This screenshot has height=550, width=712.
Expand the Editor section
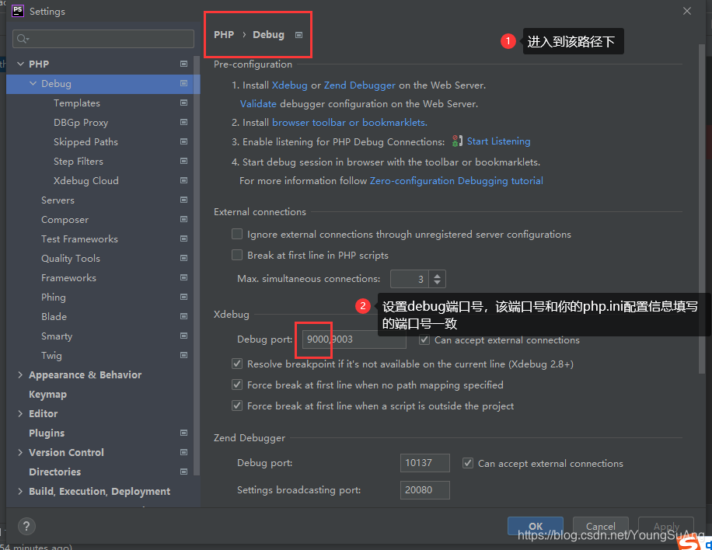click(x=20, y=413)
